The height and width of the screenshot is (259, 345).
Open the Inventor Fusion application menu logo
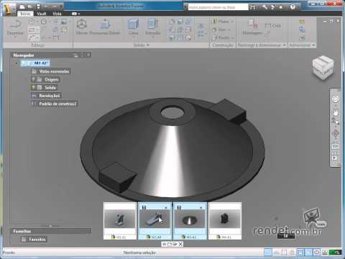click(x=9, y=9)
